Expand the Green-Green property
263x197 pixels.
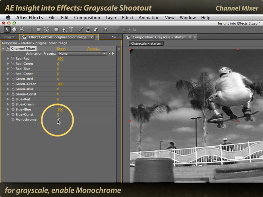coord(8,84)
